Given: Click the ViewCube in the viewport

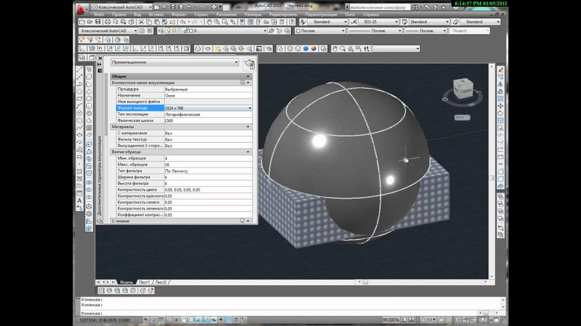Looking at the screenshot, I should [463, 90].
